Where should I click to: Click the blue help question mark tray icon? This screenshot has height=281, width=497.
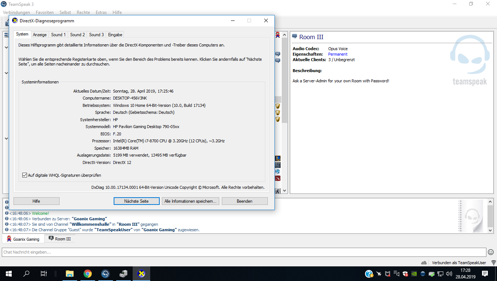(369, 273)
